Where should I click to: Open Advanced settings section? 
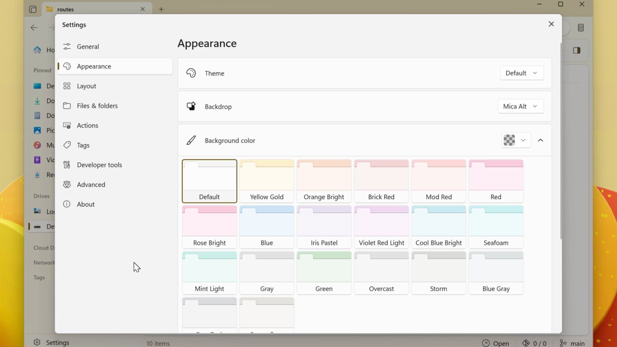click(x=115, y=184)
